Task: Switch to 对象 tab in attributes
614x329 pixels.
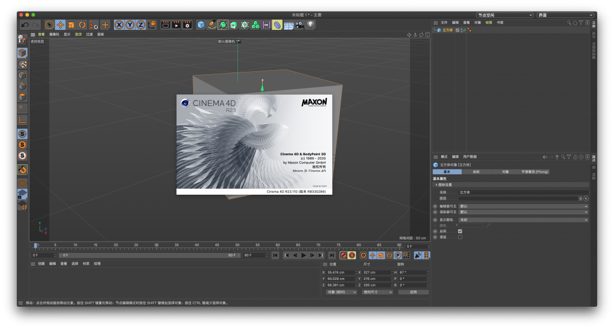Action: pyautogui.click(x=505, y=172)
